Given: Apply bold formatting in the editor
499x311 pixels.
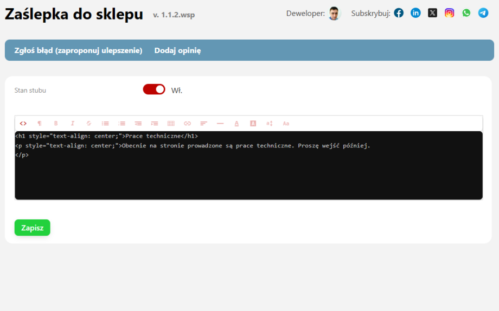Looking at the screenshot, I should click(x=55, y=124).
